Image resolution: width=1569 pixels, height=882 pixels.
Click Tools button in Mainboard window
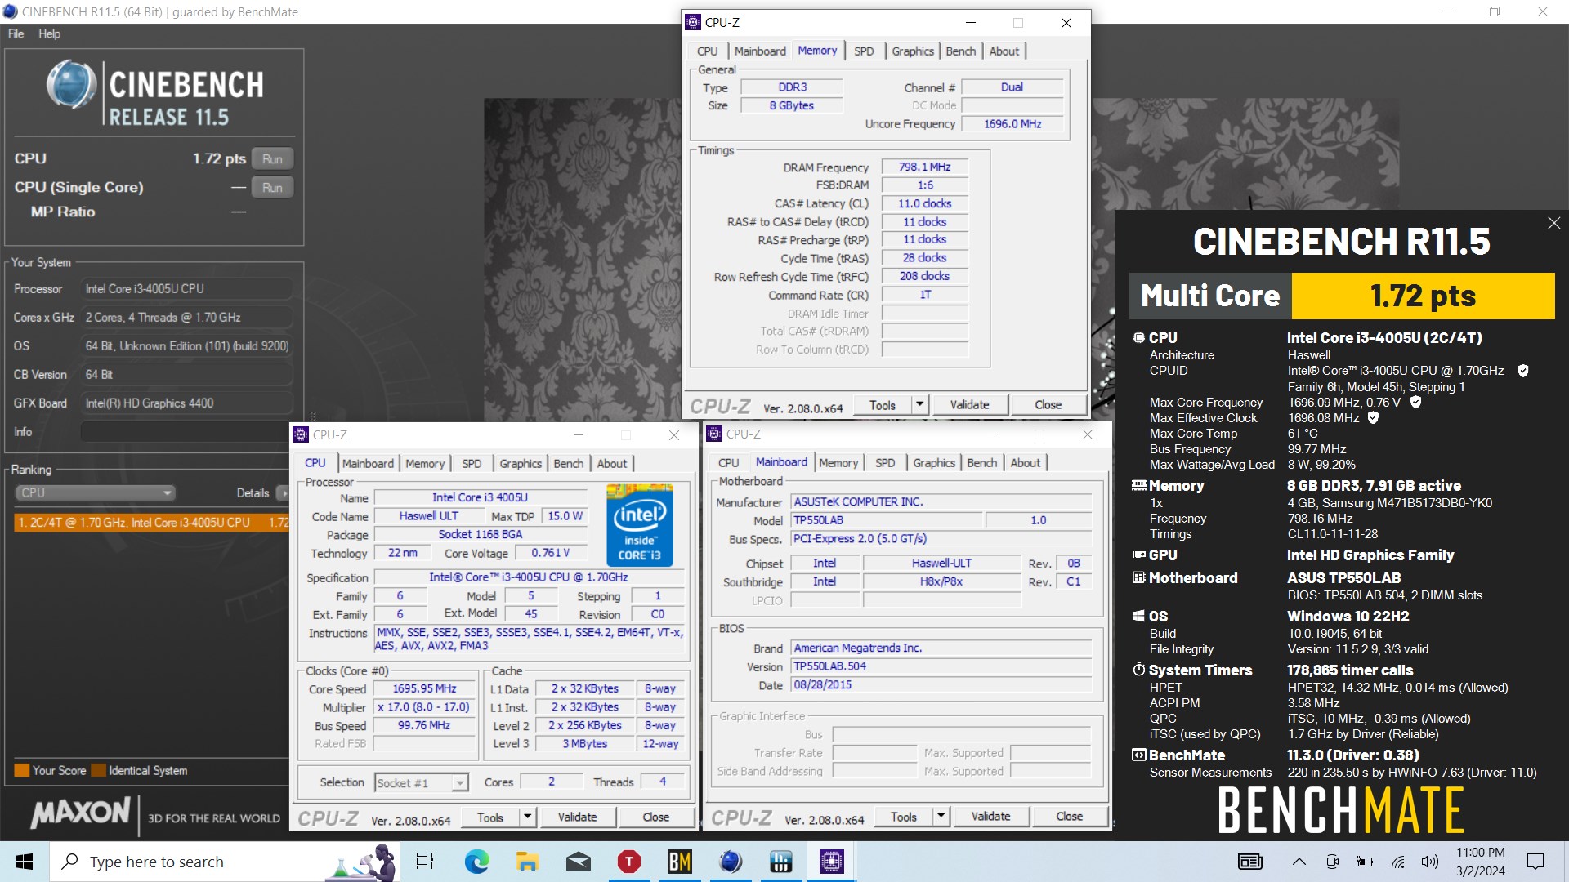(x=904, y=817)
